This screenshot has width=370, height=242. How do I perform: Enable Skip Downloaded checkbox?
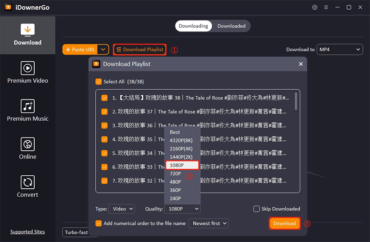click(256, 209)
